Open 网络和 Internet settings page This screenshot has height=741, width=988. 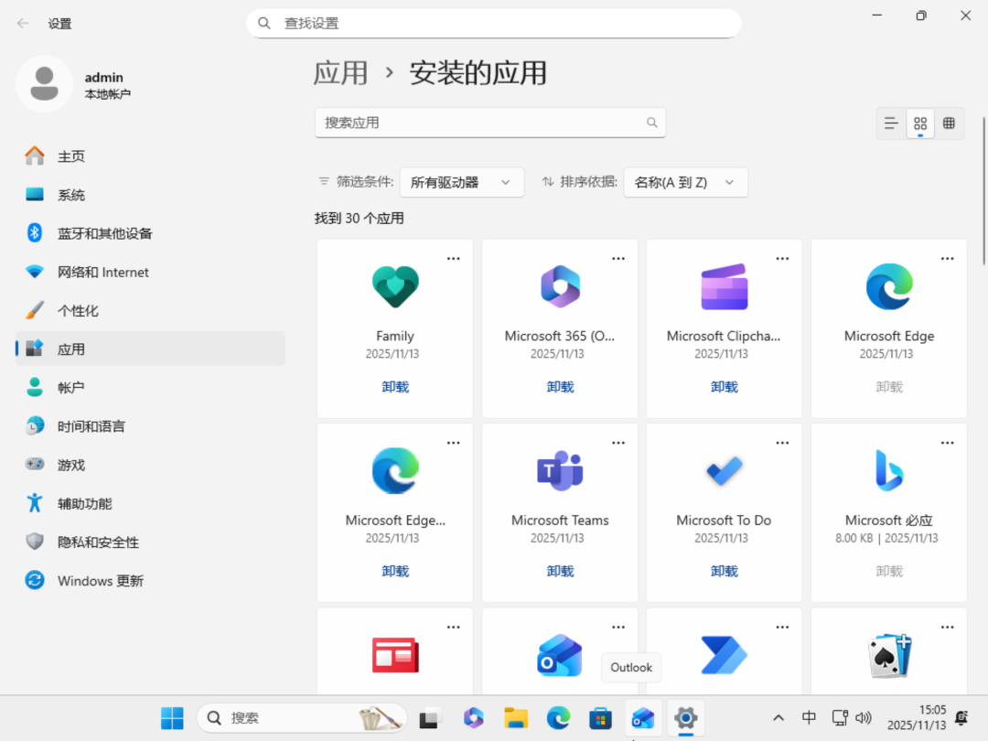click(151, 273)
